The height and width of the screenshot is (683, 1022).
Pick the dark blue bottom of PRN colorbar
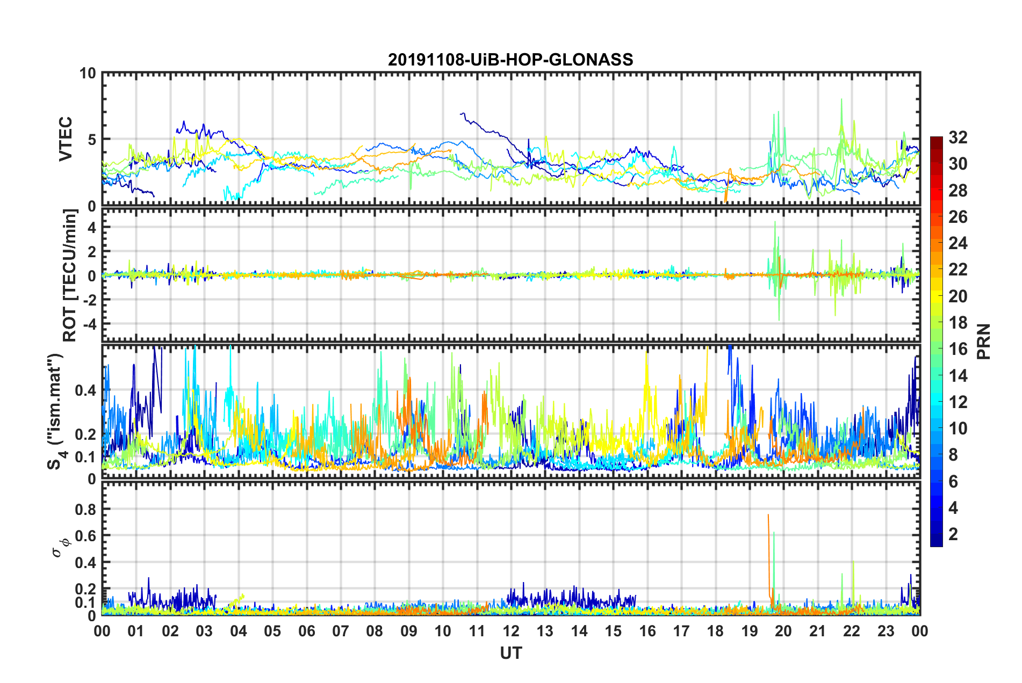(x=936, y=540)
